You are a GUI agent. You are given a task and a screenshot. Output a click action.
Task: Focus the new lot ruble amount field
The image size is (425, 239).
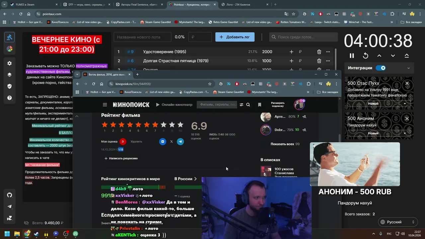coord(200,37)
